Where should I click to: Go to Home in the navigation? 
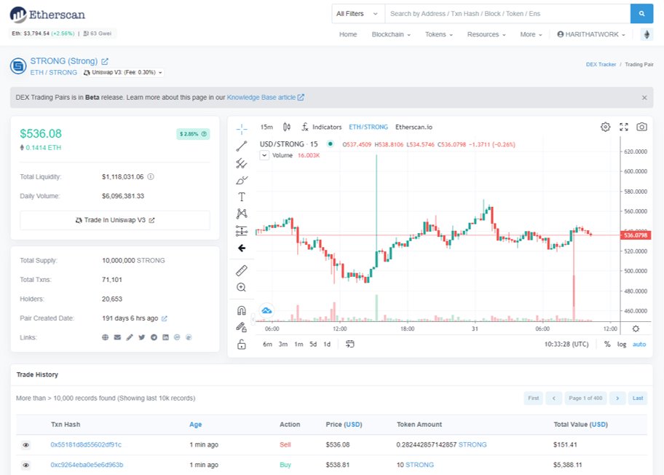(348, 34)
